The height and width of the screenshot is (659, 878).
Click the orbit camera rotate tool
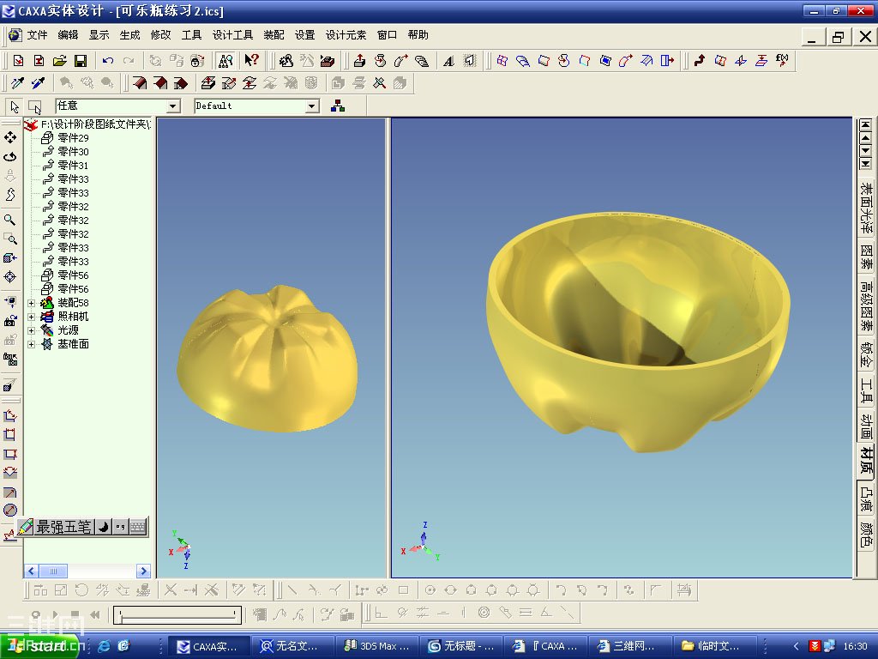point(10,156)
